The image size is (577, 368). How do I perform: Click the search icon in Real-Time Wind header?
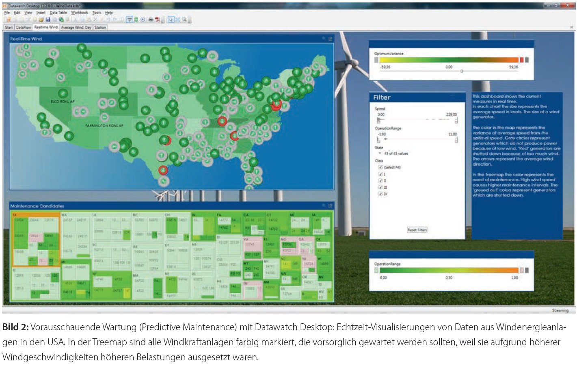(324, 39)
